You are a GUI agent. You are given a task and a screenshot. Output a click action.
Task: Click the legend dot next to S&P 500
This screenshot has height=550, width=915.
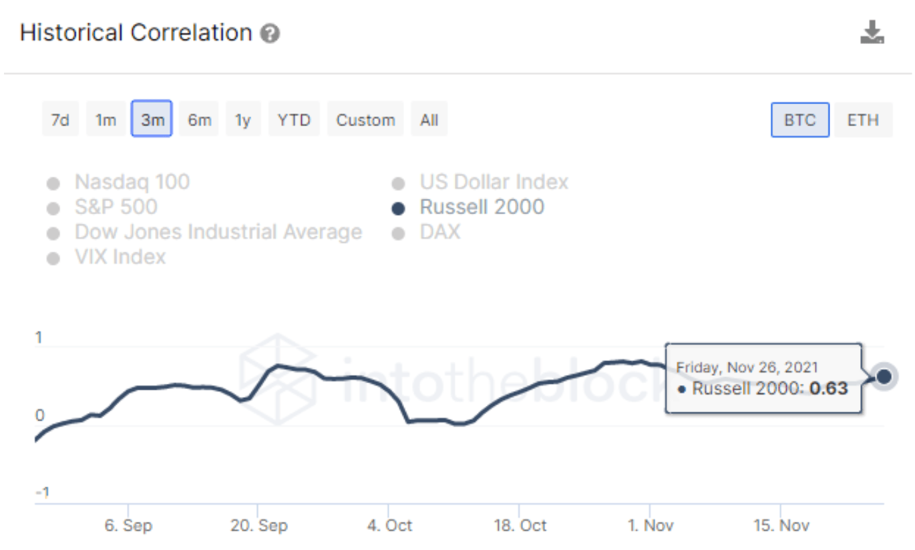pos(53,207)
